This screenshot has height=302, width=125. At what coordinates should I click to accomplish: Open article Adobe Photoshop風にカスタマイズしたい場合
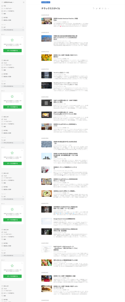[x=66, y=113]
